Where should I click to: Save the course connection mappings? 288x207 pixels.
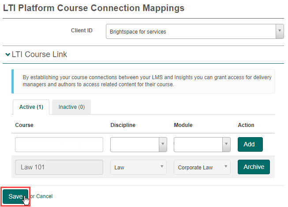click(15, 196)
